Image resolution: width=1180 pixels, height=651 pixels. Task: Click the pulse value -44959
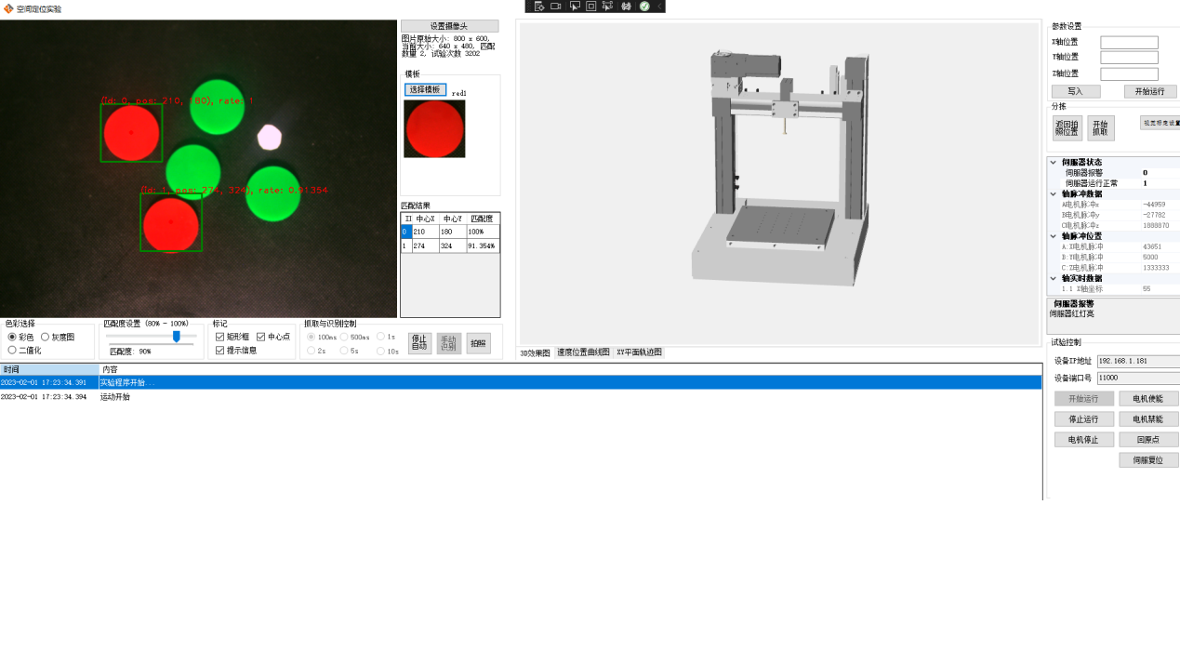pos(1154,205)
